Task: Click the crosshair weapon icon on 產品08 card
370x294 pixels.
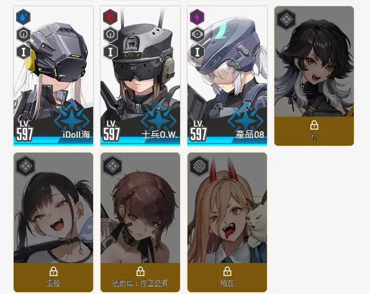Action: click(x=197, y=35)
